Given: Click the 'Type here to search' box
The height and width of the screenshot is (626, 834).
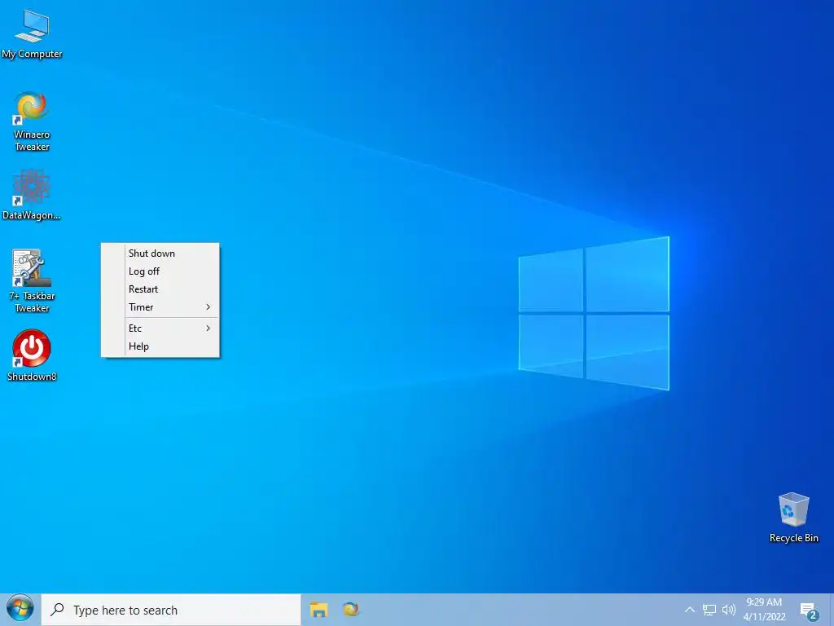Looking at the screenshot, I should tap(171, 610).
